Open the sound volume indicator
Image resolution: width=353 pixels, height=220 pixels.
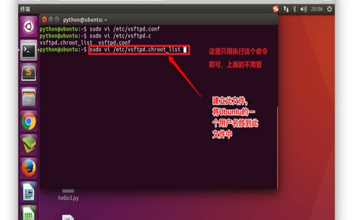pyautogui.click(x=303, y=9)
